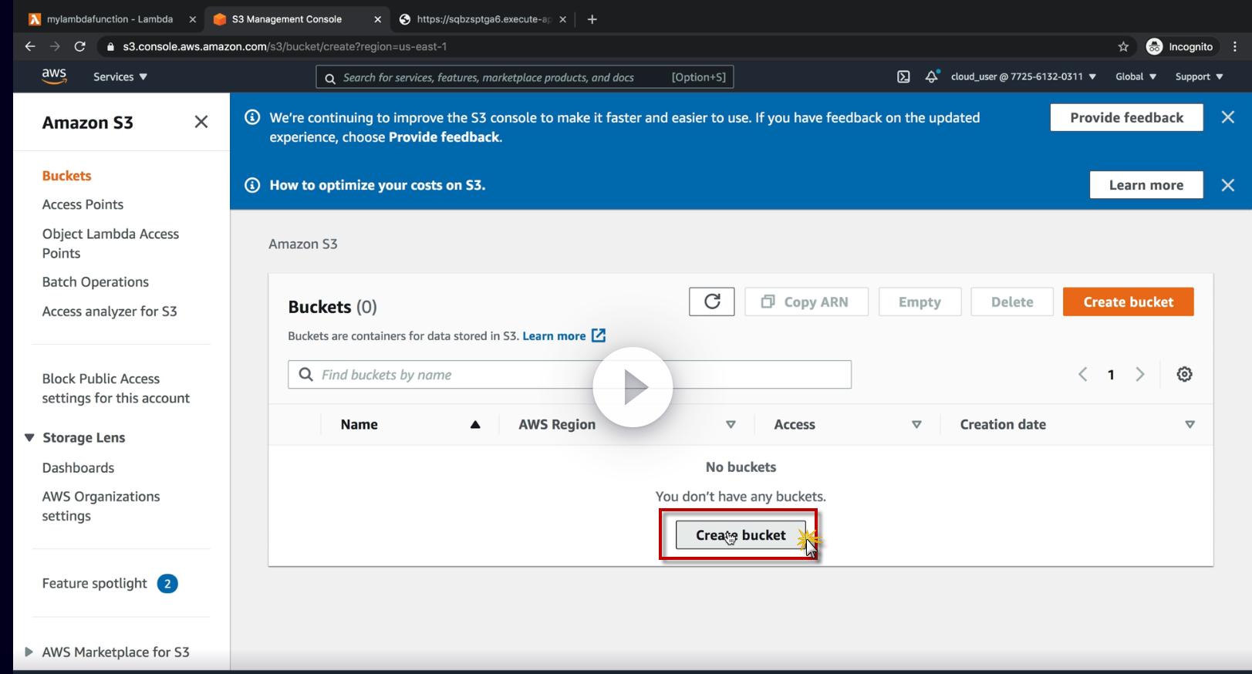
Task: Click the Learn more external link icon
Action: click(599, 335)
